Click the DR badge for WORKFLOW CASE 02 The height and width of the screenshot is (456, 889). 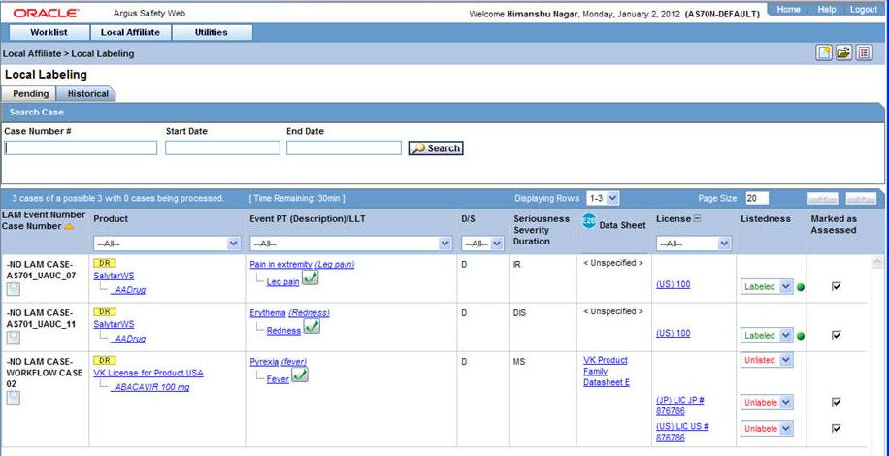coord(104,360)
